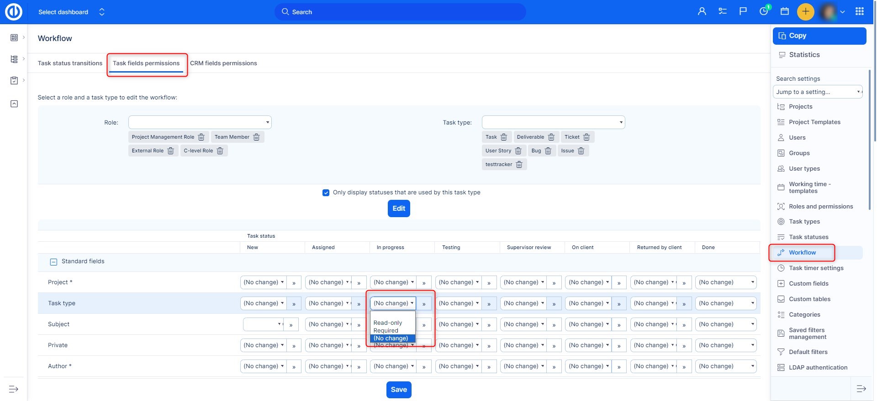Open the calendar icon in top bar
This screenshot has width=877, height=401.
coord(785,12)
